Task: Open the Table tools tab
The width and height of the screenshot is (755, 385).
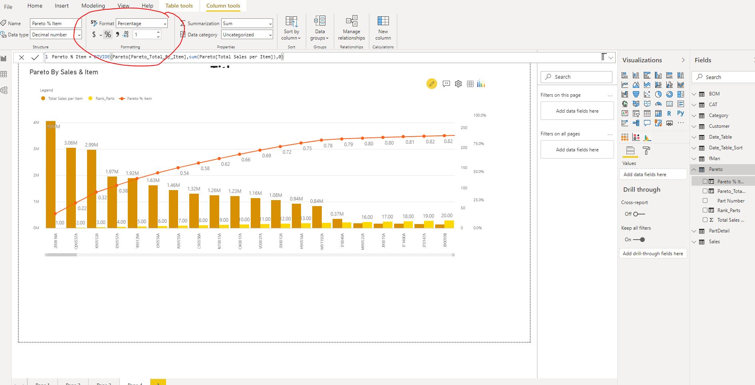Action: (x=178, y=6)
